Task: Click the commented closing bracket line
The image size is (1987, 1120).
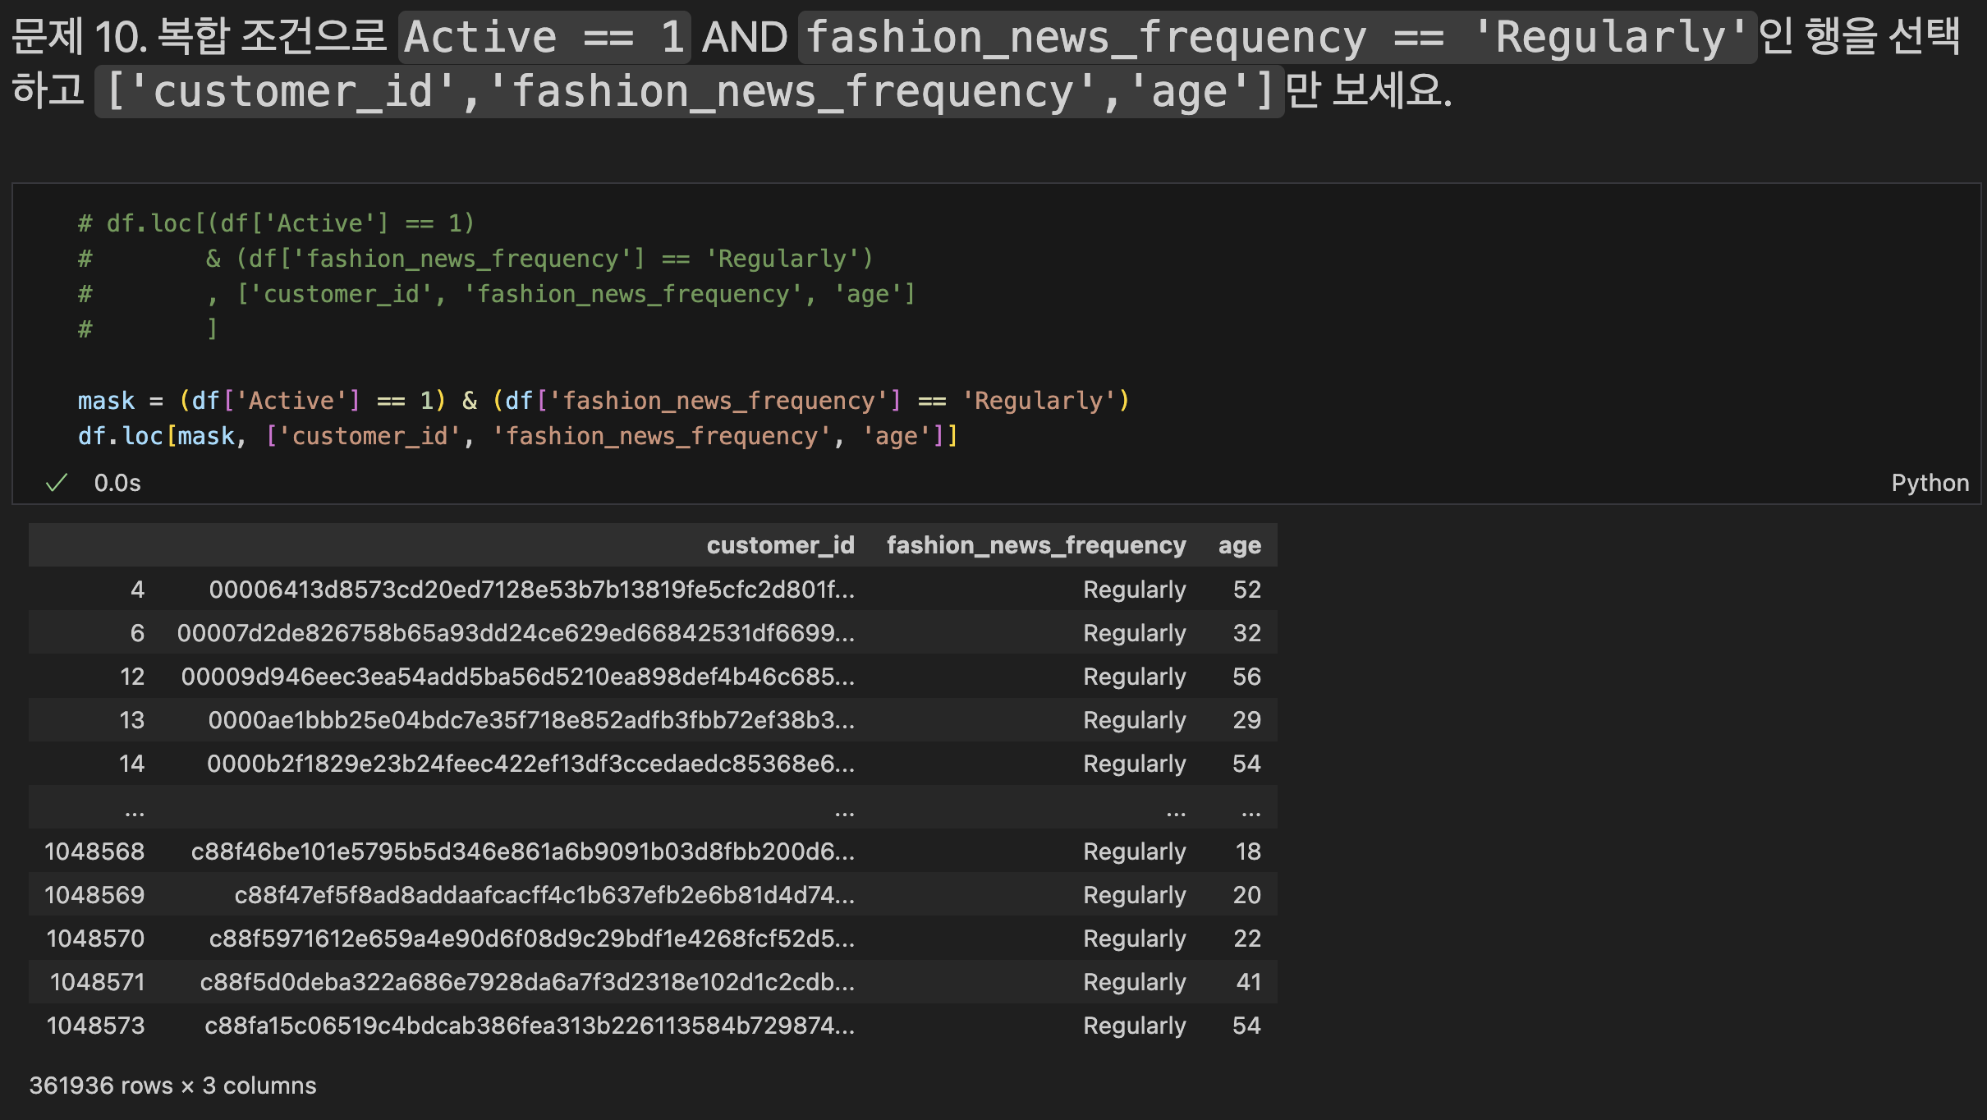Action: [212, 329]
